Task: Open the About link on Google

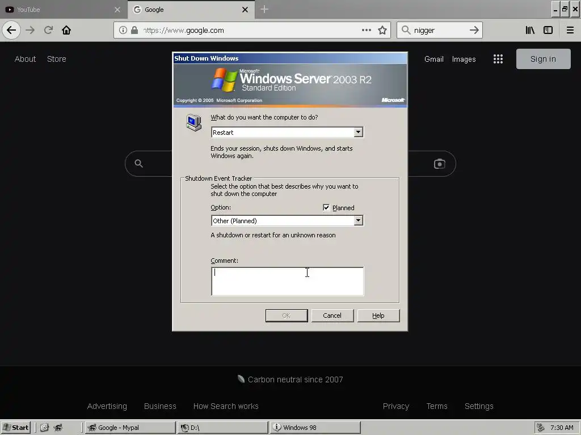Action: tap(25, 59)
